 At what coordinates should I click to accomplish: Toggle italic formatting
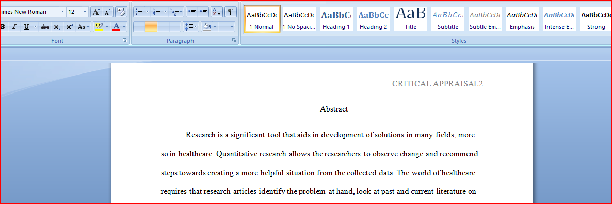(x=14, y=27)
